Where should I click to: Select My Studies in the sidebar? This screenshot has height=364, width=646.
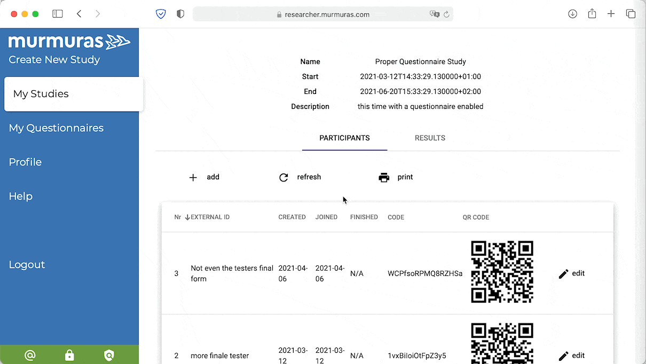pyautogui.click(x=74, y=94)
